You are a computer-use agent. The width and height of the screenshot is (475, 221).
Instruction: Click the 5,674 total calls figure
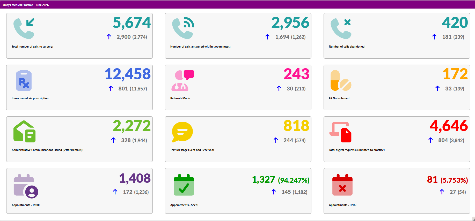pos(132,22)
